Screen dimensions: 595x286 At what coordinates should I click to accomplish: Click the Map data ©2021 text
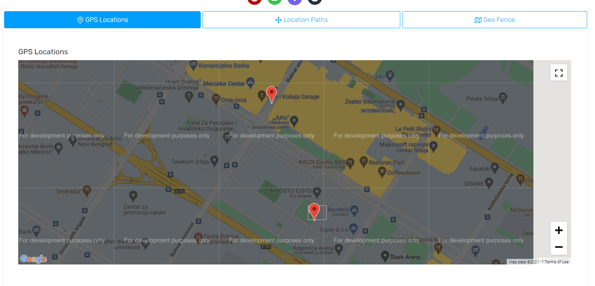point(524,262)
